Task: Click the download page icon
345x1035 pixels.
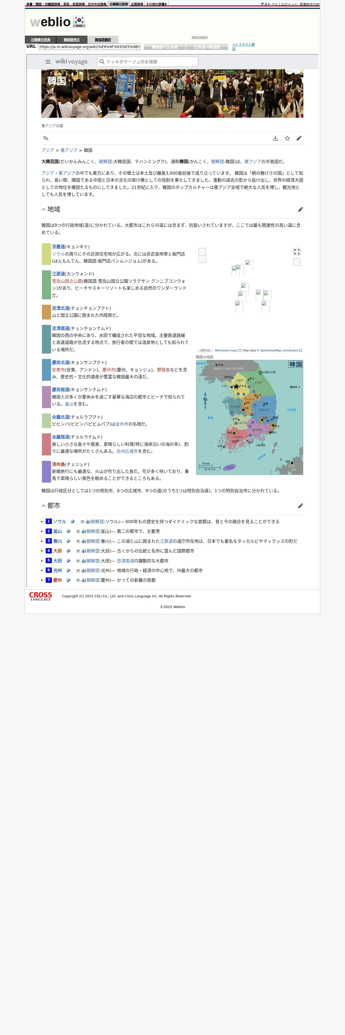Action: click(275, 138)
